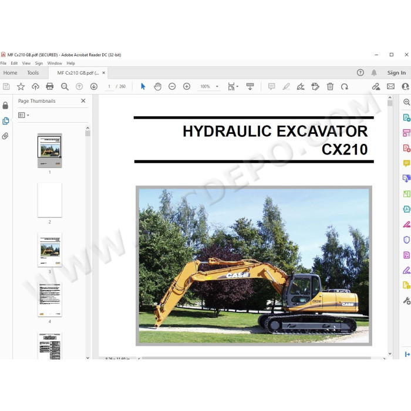
Task: Close the Page Thumbnails panel
Action: 83,100
